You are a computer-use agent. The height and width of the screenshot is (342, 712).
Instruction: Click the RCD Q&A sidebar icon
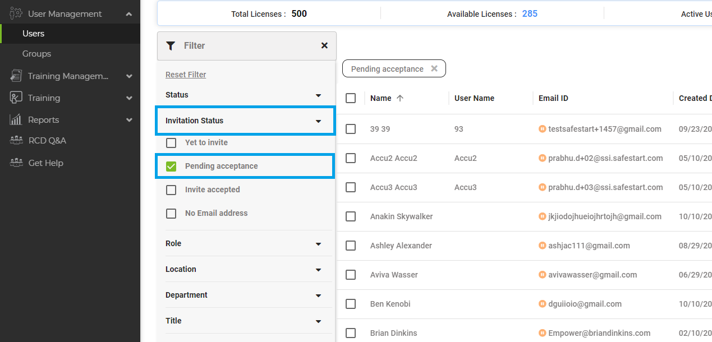16,141
